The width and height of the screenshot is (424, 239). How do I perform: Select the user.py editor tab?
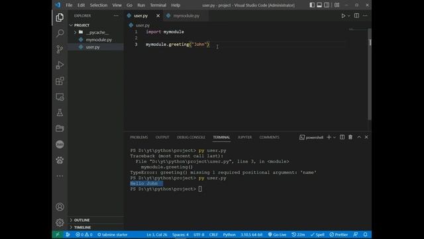click(140, 16)
